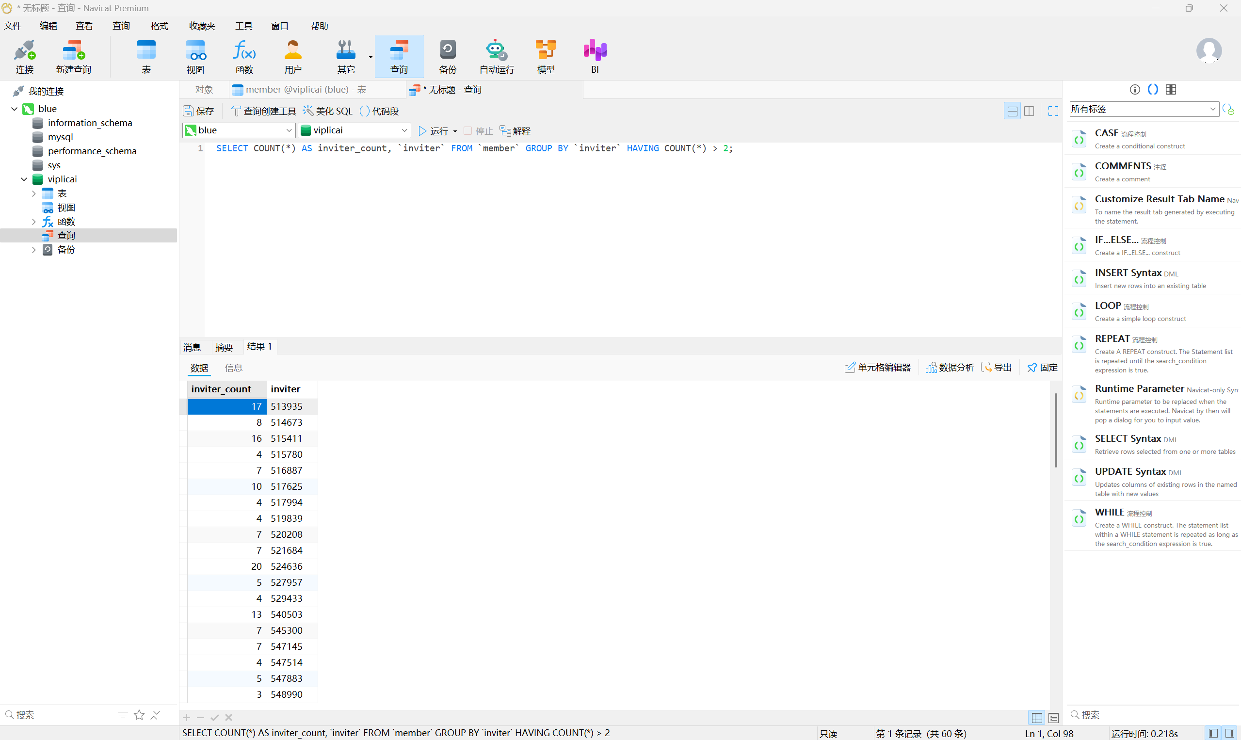
Task: Click the 函数 (Function) toolbar icon
Action: pyautogui.click(x=244, y=56)
